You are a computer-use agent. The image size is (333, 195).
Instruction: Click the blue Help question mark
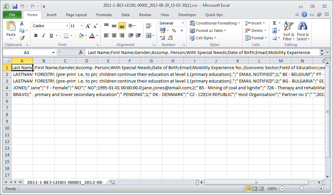tap(304, 14)
